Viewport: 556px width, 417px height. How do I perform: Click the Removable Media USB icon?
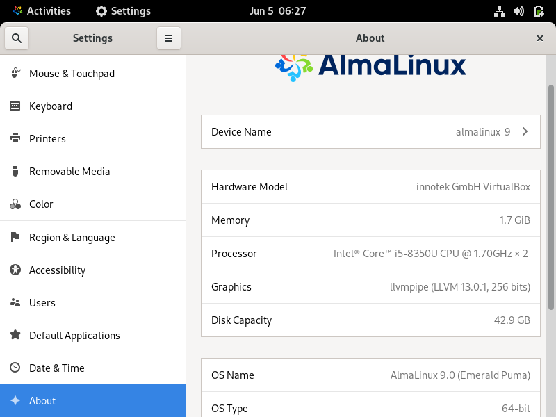[15, 171]
